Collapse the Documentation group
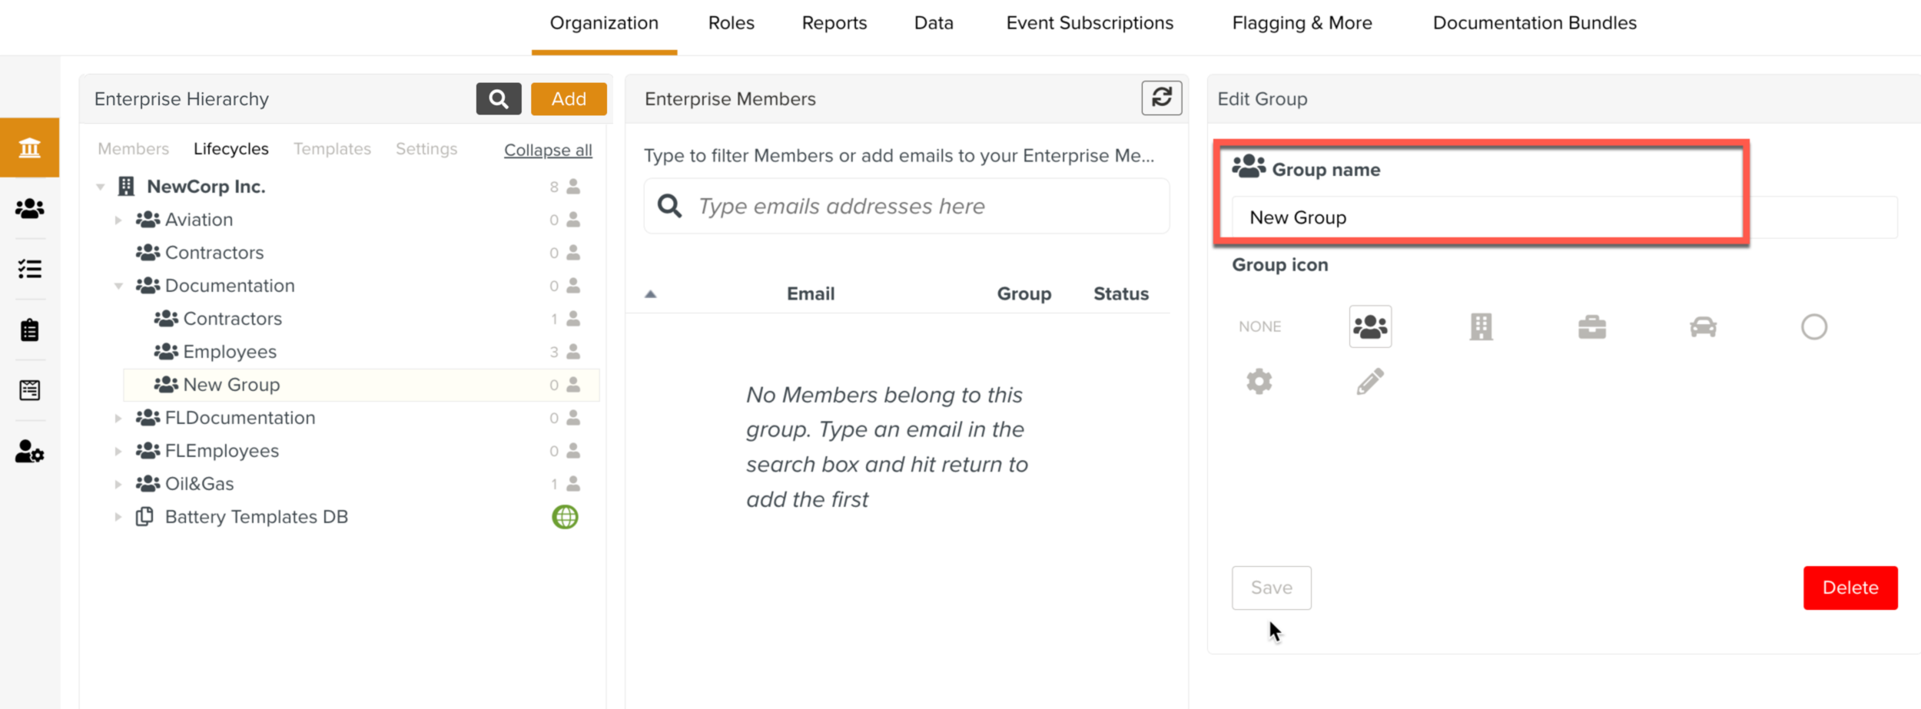Image resolution: width=1921 pixels, height=709 pixels. 118,285
